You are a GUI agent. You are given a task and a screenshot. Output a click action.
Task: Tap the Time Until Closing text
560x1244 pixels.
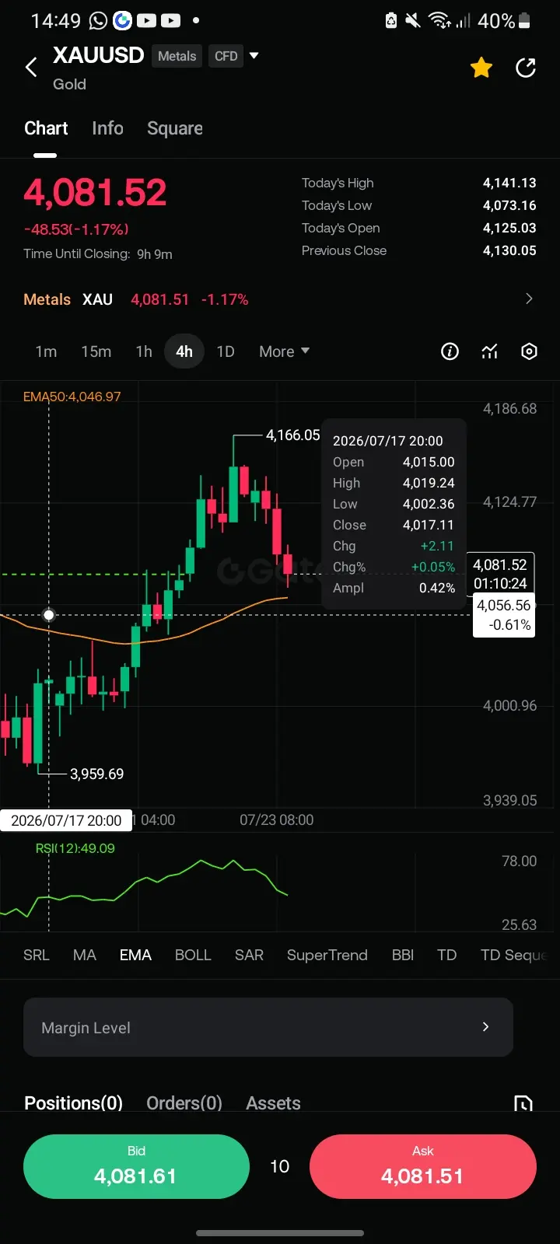(x=98, y=254)
